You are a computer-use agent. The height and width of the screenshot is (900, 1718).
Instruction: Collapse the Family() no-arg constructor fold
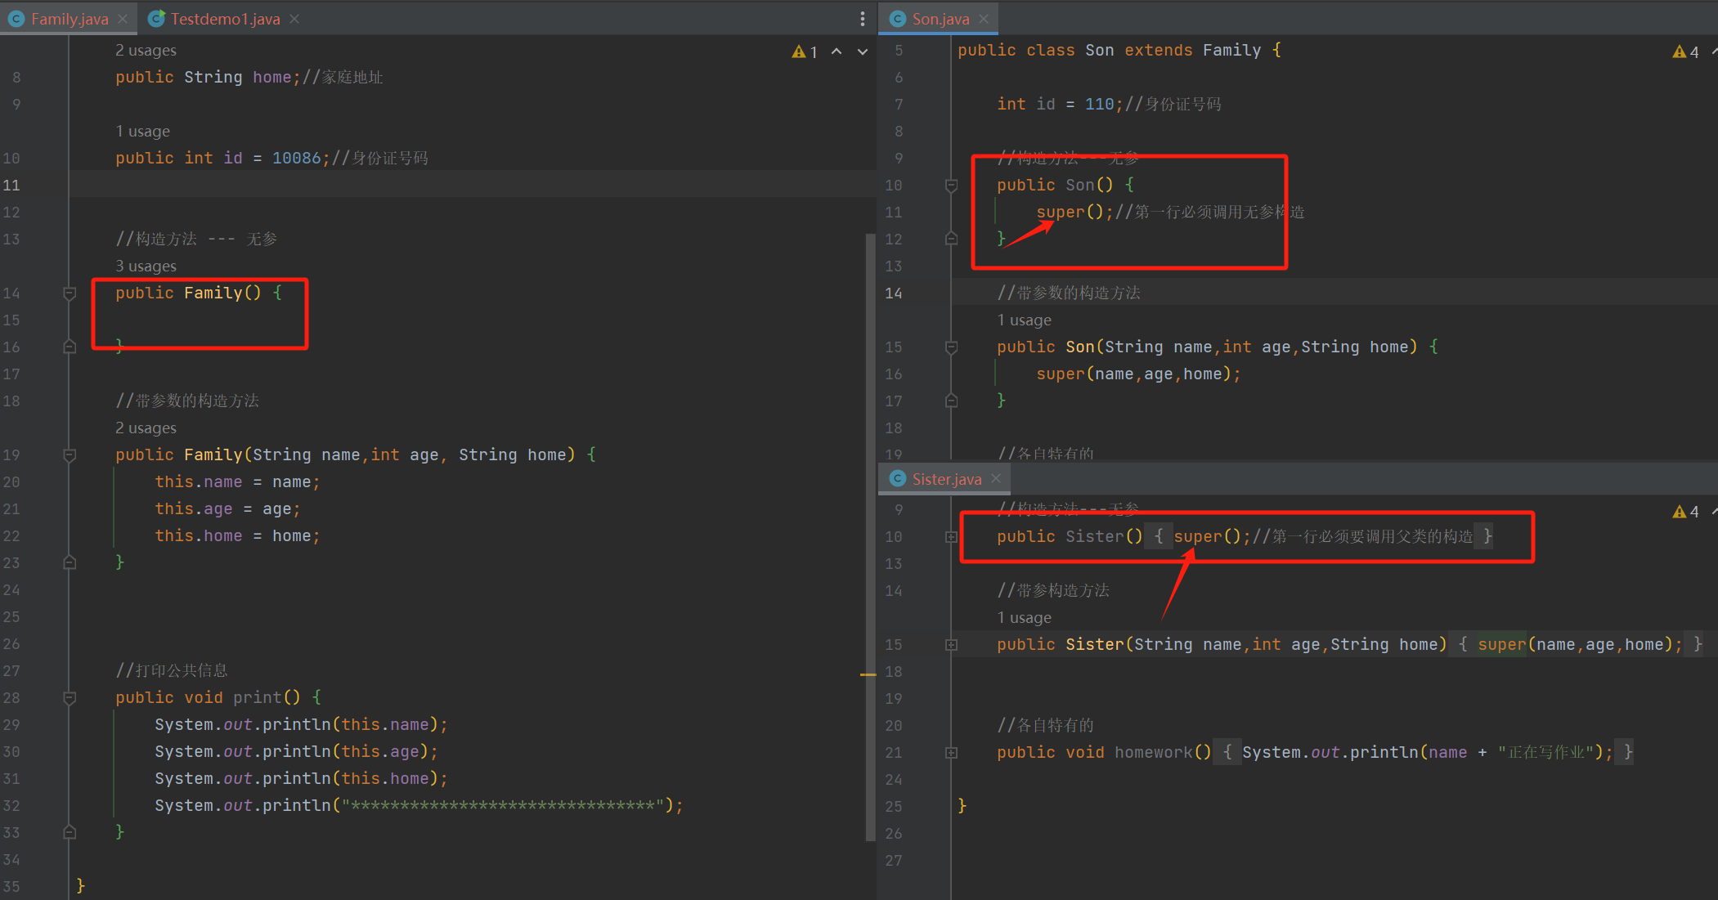pyautogui.click(x=70, y=293)
